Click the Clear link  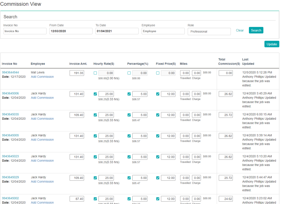[x=240, y=30]
